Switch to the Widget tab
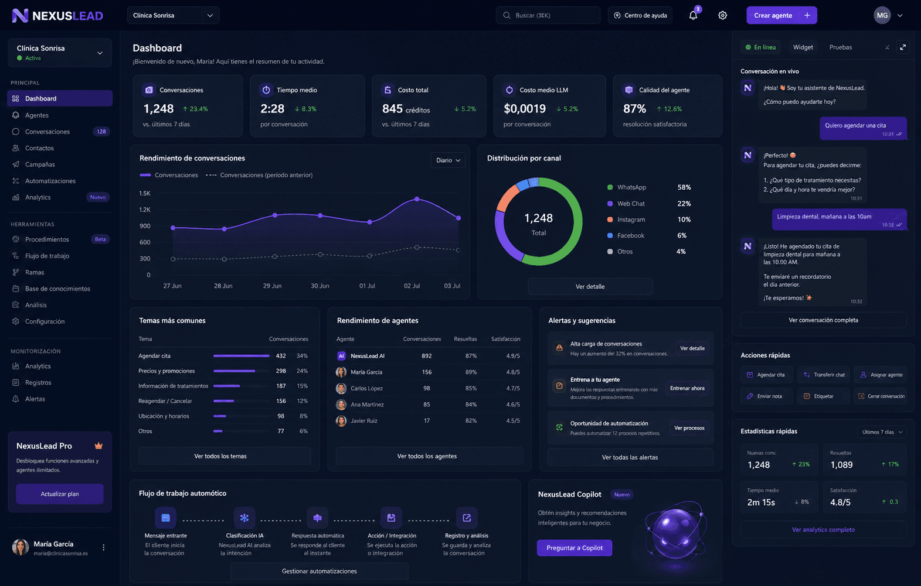The image size is (921, 586). pos(803,47)
